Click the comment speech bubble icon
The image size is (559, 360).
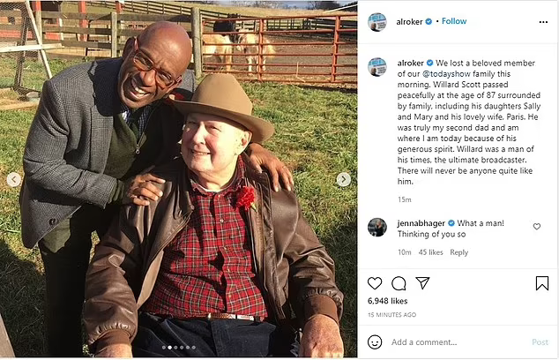399,283
